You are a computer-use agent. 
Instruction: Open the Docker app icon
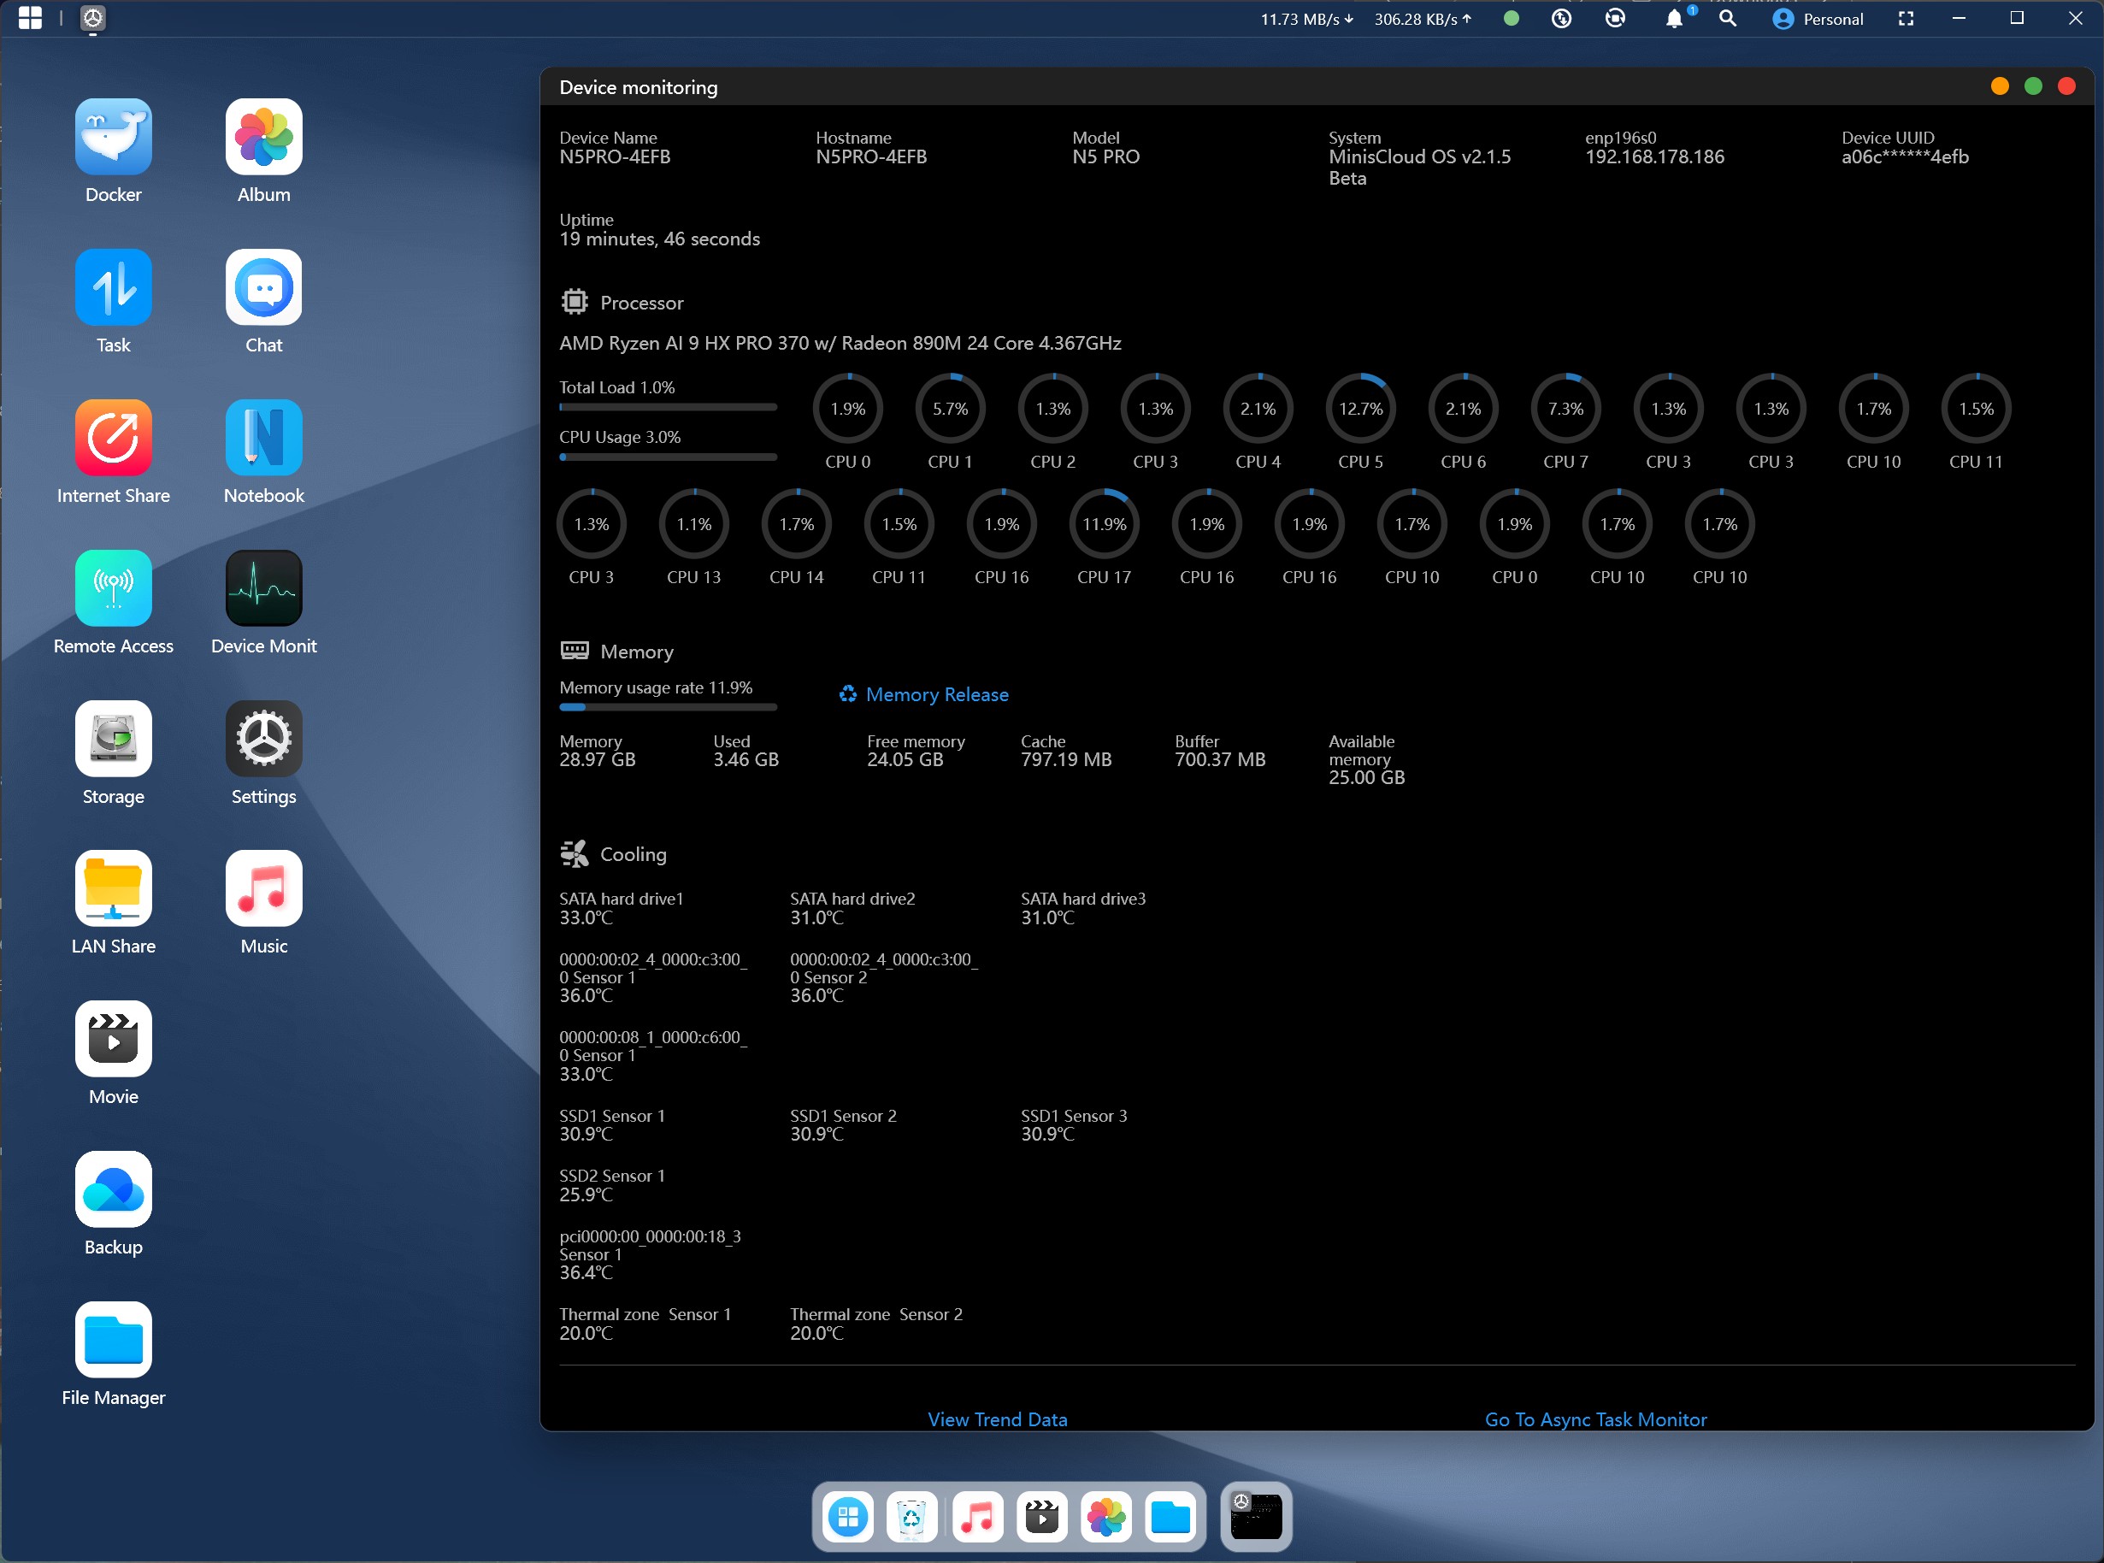tap(114, 137)
